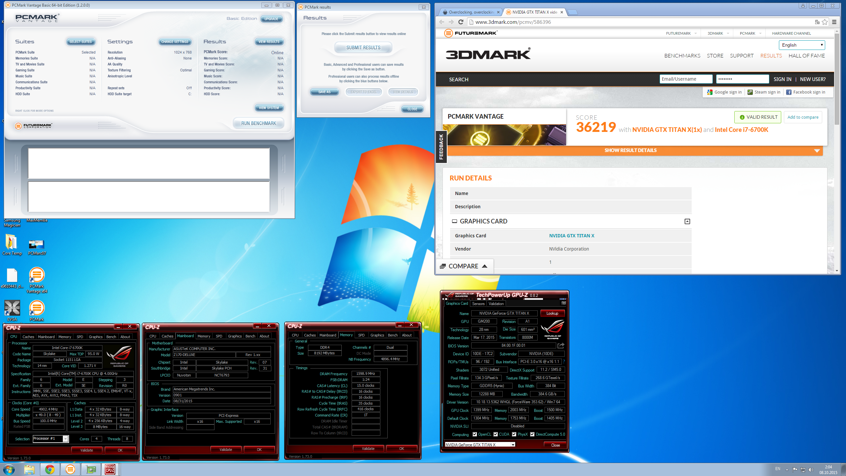Click UPGRADE button in PCMark Vantage

click(271, 19)
